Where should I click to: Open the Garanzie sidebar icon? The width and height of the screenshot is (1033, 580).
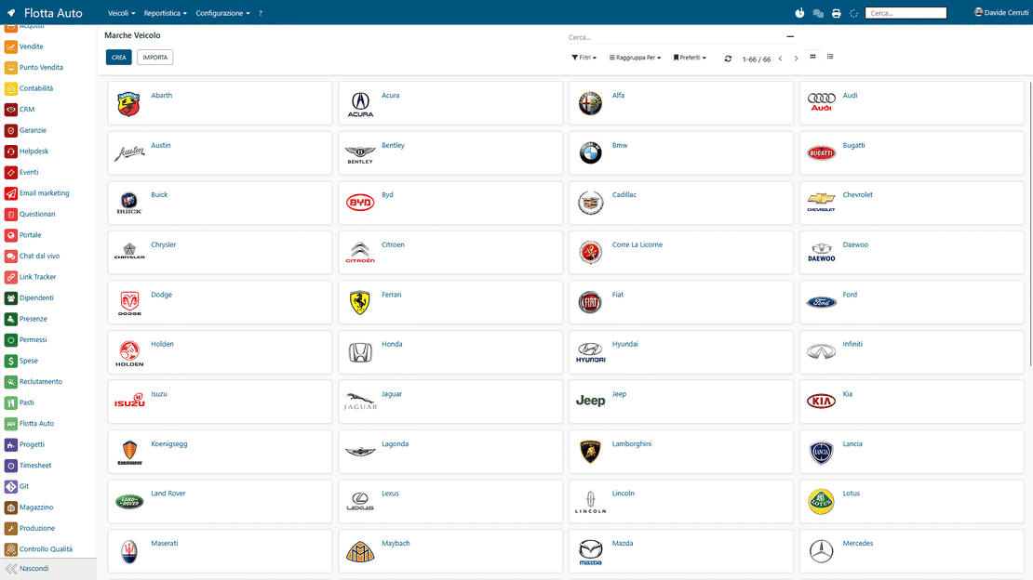click(x=10, y=130)
